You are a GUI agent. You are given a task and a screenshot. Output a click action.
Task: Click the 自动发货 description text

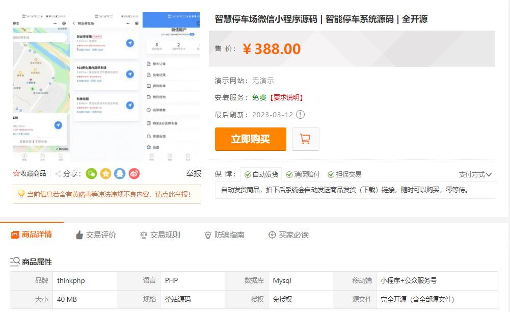coord(345,190)
